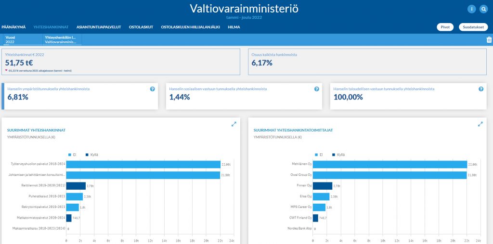The width and height of the screenshot is (493, 244).
Task: Click the info icon in header
Action: point(471,9)
